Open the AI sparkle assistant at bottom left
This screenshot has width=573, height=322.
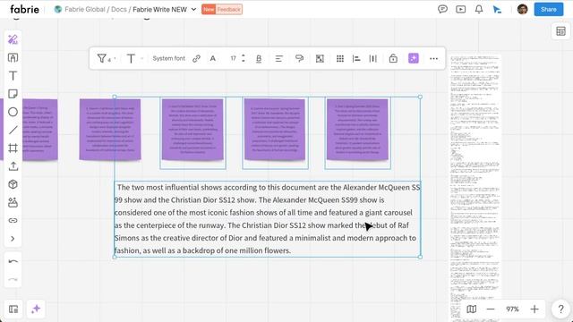(36, 309)
